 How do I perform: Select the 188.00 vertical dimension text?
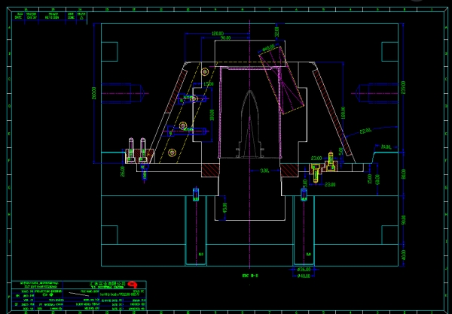pos(343,113)
